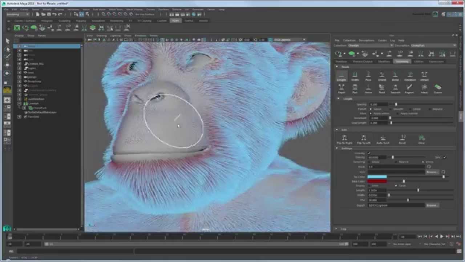
Task: Select the Width grooming brush
Action: 355,76
